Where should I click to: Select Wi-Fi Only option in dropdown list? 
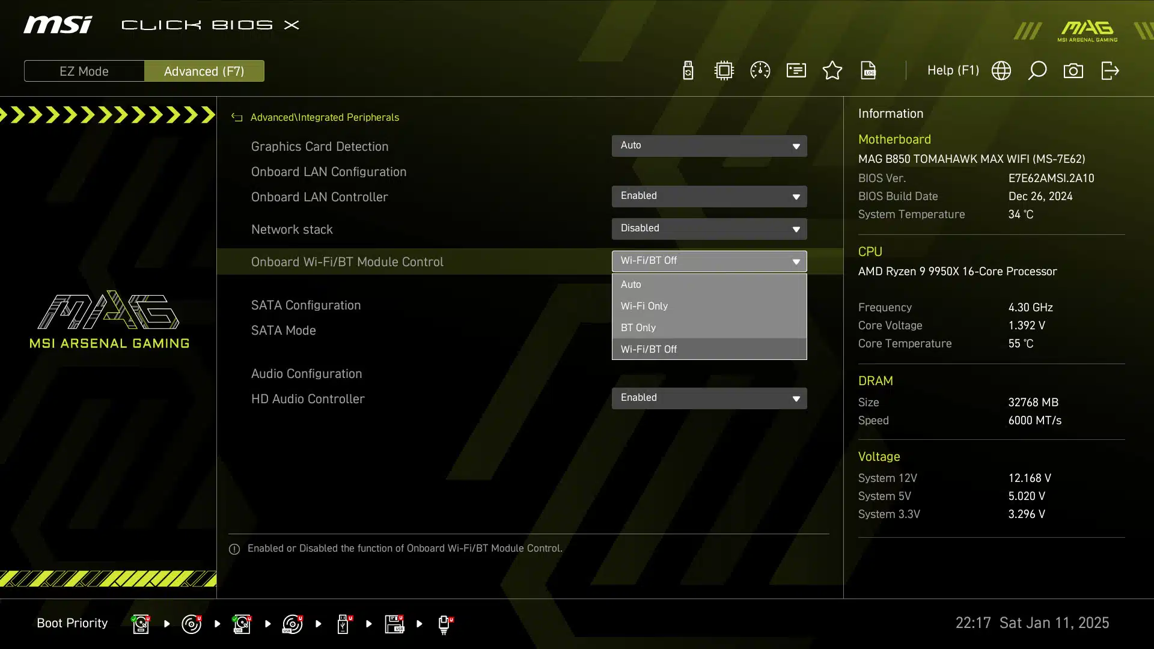point(709,306)
